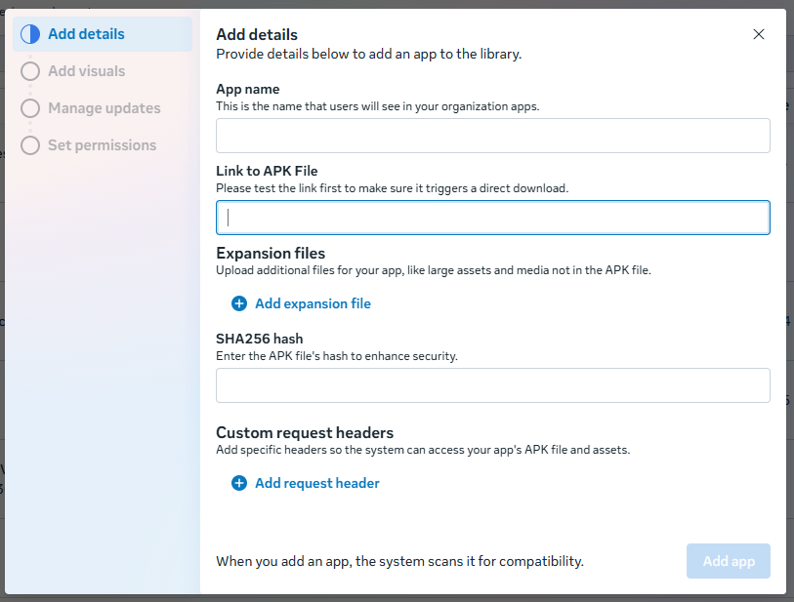Click the Add request header link text
794x602 pixels.
(316, 483)
